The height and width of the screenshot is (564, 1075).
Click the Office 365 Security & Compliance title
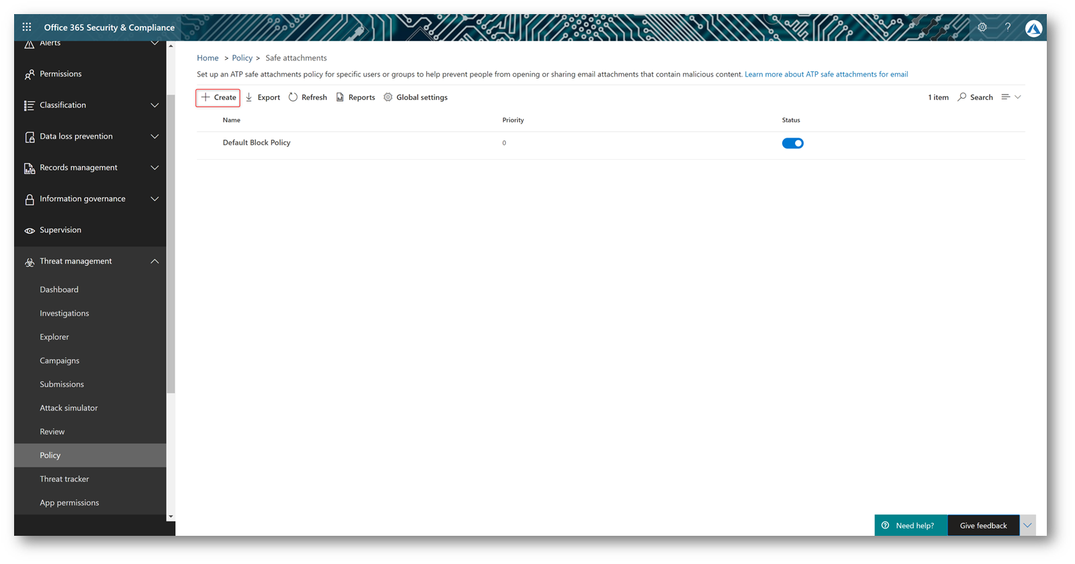click(109, 28)
